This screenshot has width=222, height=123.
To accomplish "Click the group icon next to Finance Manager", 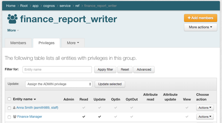I will (15, 117).
